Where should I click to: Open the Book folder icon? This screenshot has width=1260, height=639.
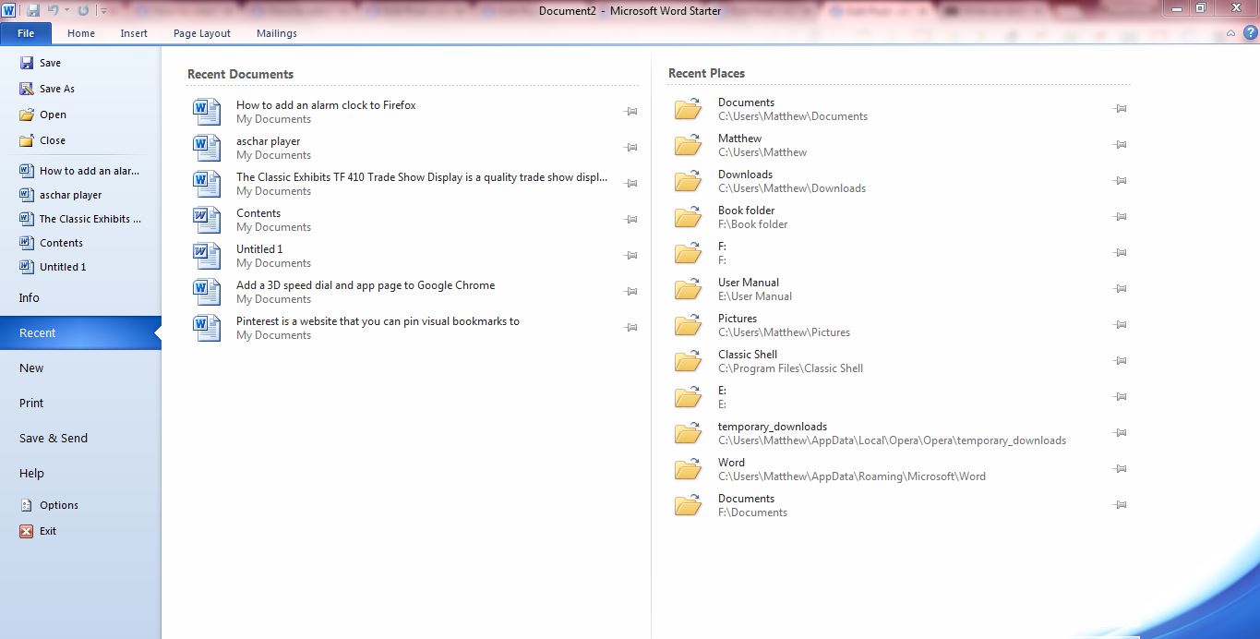click(x=688, y=217)
